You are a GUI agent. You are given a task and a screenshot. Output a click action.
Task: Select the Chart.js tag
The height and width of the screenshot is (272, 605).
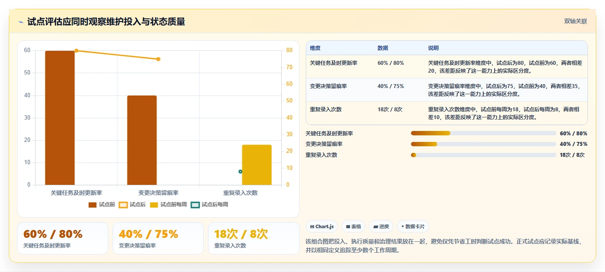coord(322,226)
